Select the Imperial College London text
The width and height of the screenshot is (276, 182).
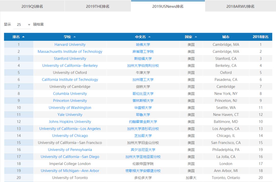click(70, 164)
